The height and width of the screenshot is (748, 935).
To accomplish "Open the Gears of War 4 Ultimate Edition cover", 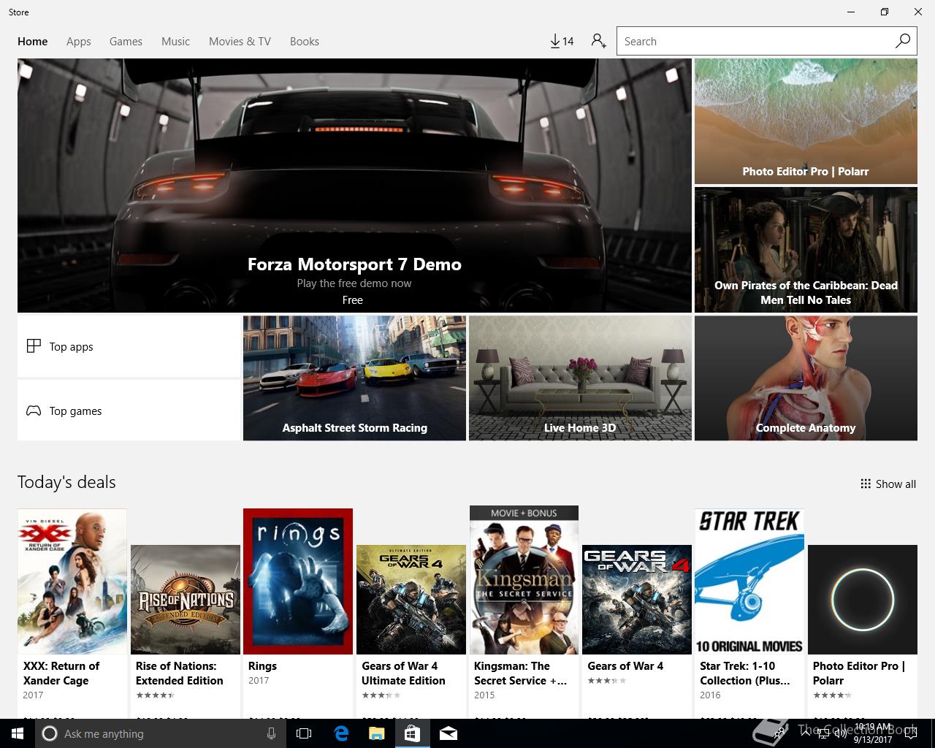I will [x=411, y=600].
